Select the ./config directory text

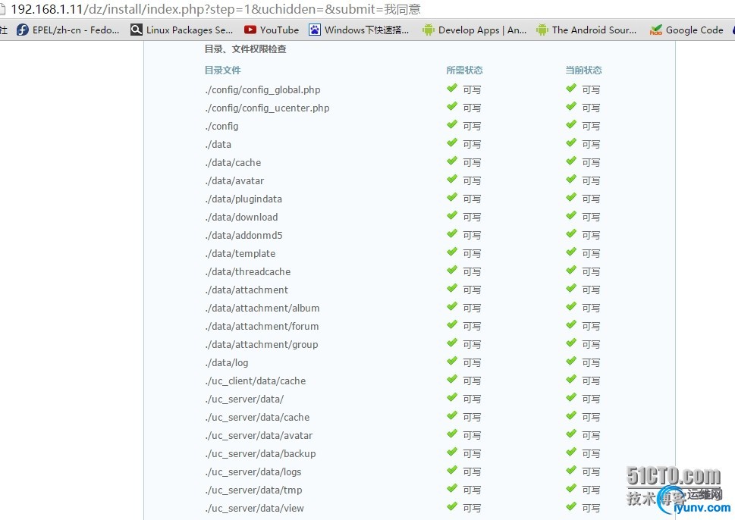click(221, 127)
